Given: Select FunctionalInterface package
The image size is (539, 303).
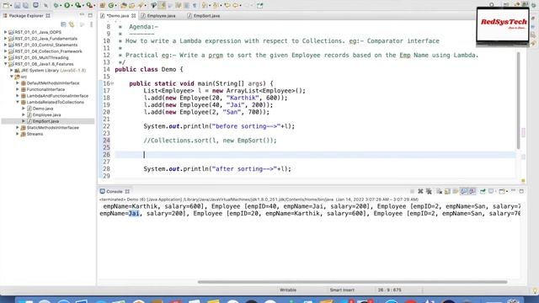Looking at the screenshot, I should (x=45, y=89).
